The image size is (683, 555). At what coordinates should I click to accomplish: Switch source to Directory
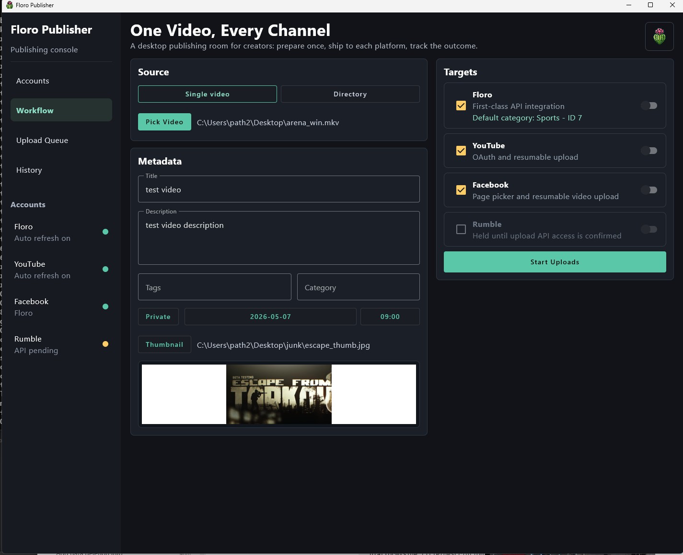[x=350, y=94]
